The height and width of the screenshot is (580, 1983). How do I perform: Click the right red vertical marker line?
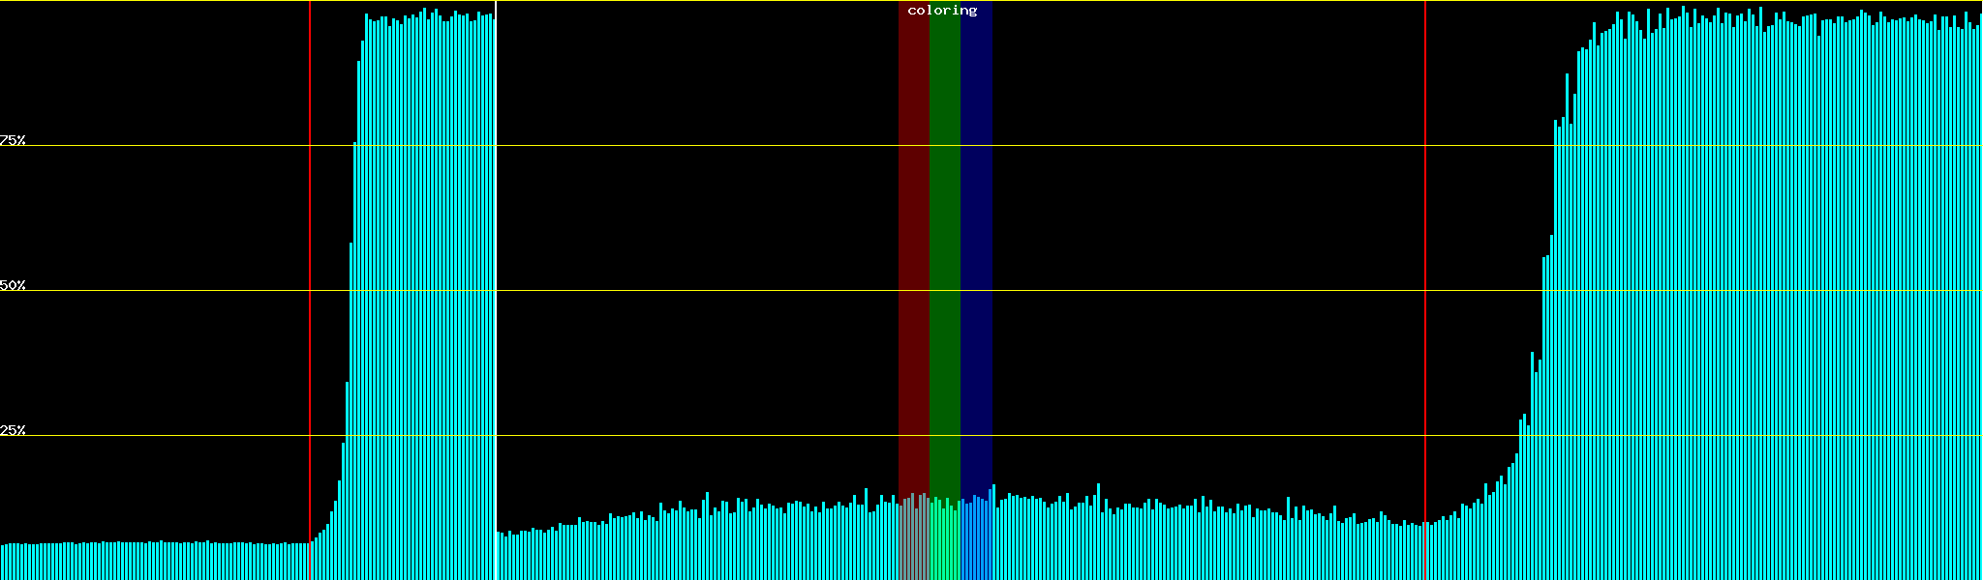coord(1425,290)
